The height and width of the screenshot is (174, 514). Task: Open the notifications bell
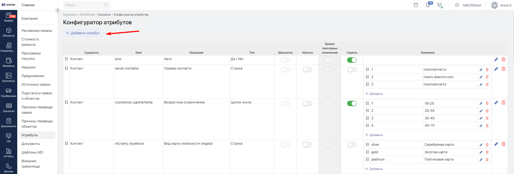[428, 5]
